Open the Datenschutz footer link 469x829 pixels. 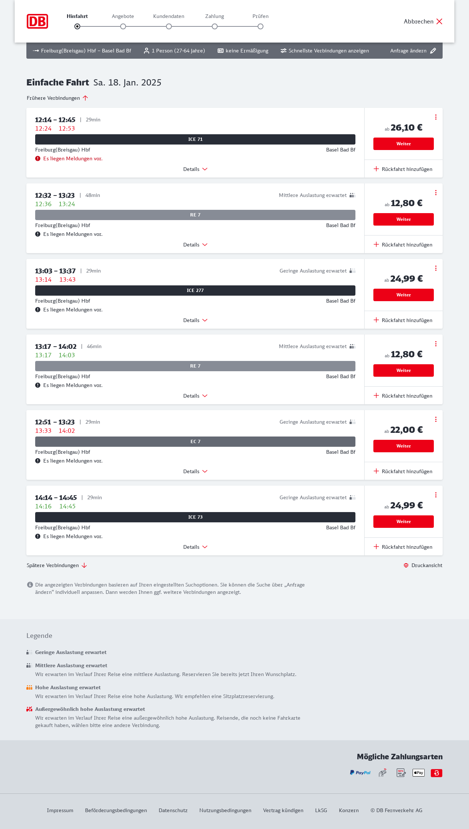point(173,810)
